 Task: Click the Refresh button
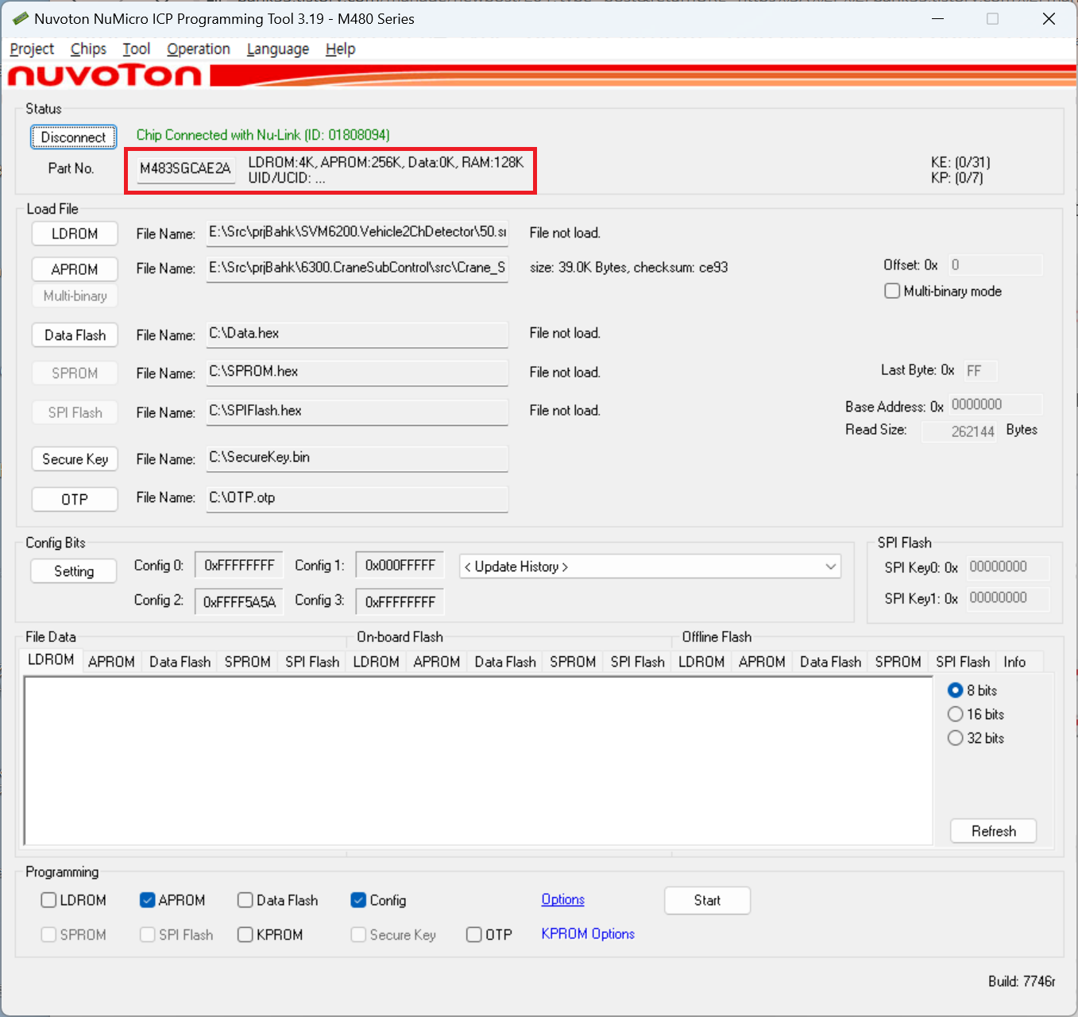(x=994, y=831)
